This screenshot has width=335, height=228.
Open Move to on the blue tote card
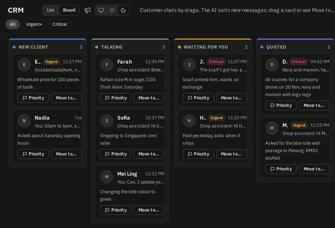314,169
